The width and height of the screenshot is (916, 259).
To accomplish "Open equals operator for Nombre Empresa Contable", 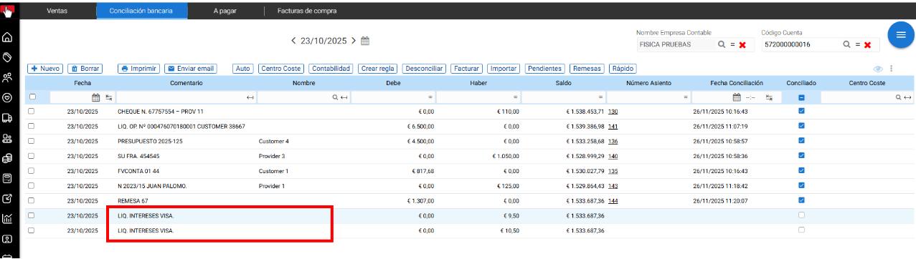I will pos(732,45).
